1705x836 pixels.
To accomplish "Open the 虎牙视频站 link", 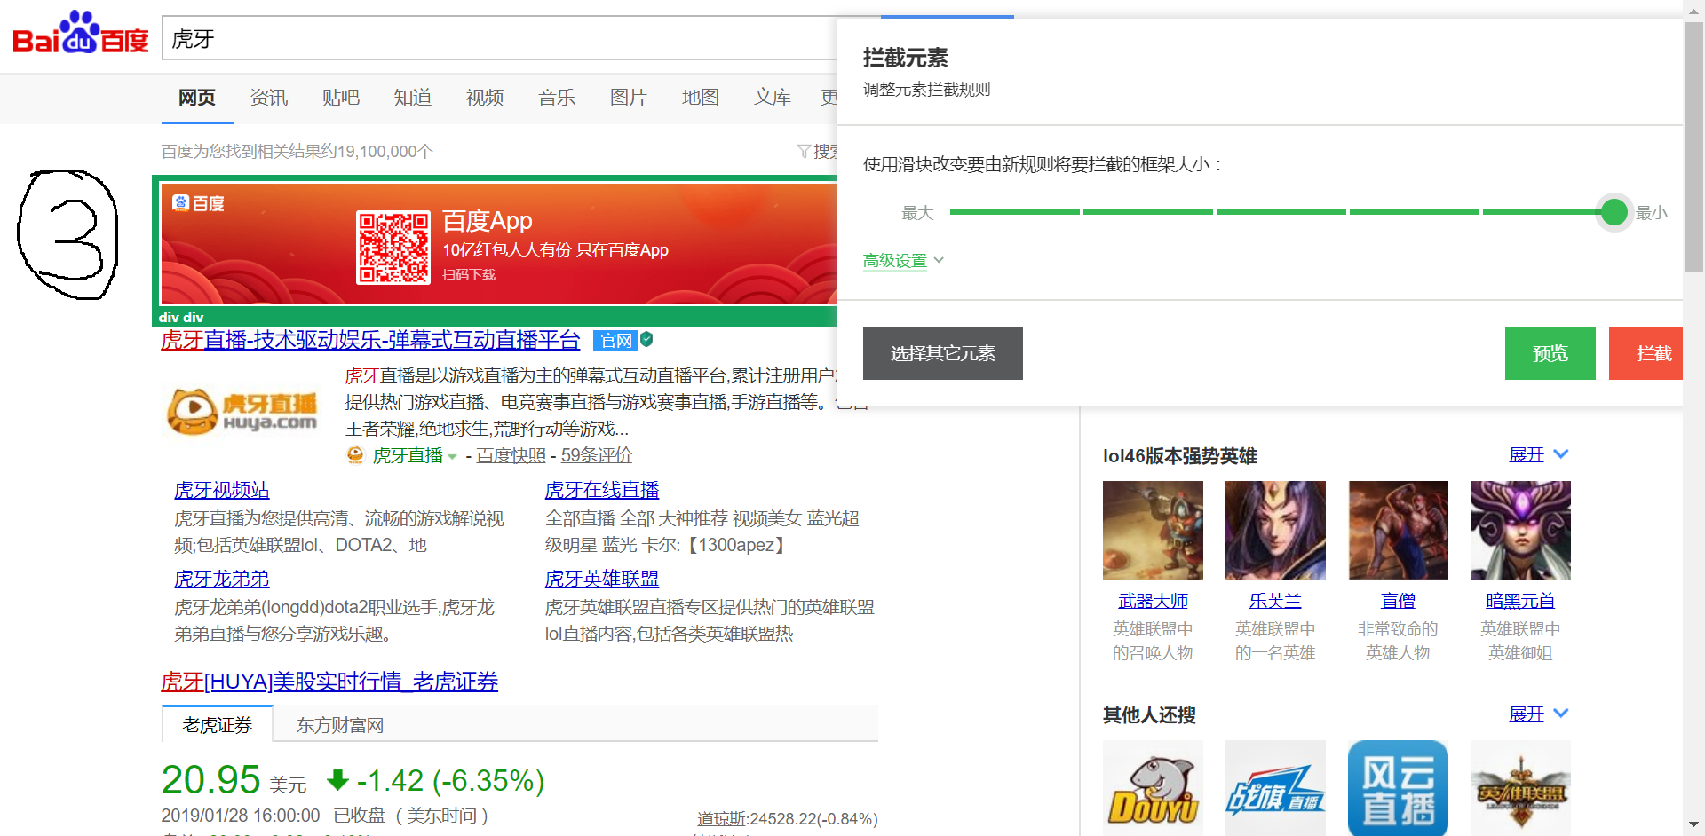I will 222,490.
